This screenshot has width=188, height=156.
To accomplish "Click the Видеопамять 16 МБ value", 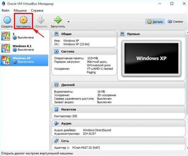I will click(x=101, y=92).
